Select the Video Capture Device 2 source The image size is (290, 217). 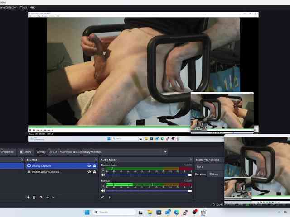[61, 172]
